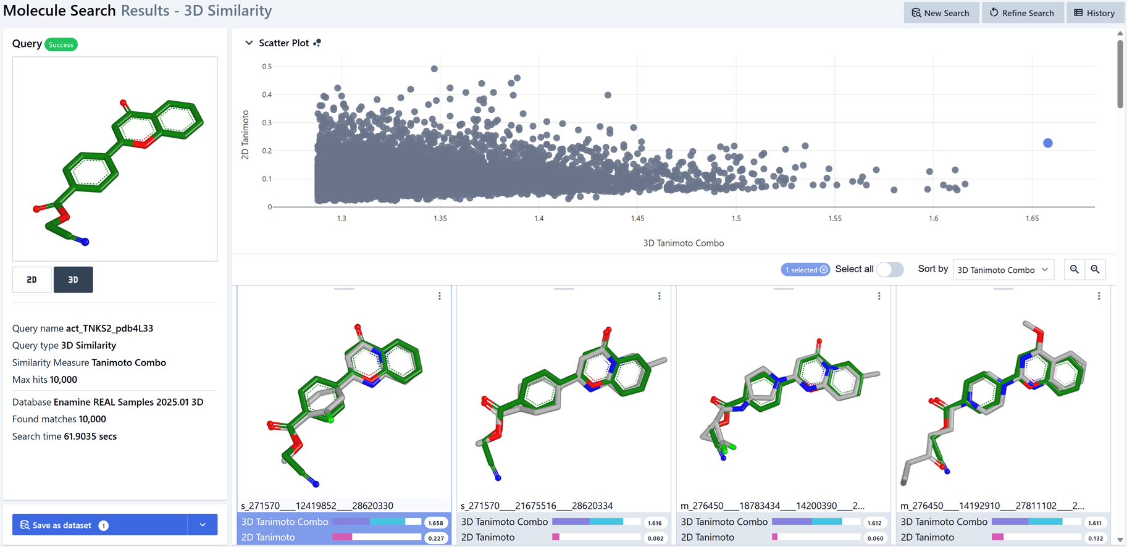Clear selection via the '1 selected' x icon
The height and width of the screenshot is (547, 1127).
point(824,270)
